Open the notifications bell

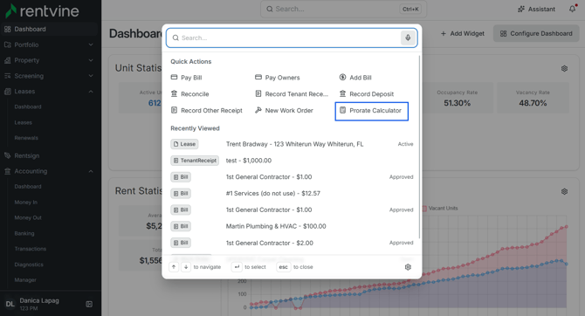click(x=572, y=9)
